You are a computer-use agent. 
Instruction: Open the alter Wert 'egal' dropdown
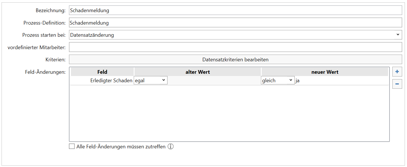point(151,81)
